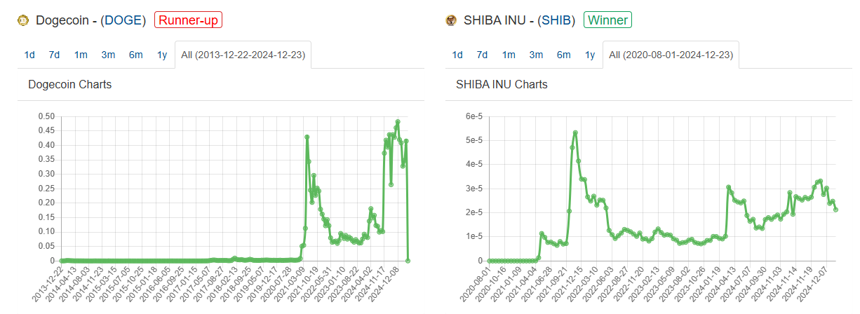Select SHIBA INU 7d chart tab
Viewport: 860px width, 314px height.
[x=482, y=55]
